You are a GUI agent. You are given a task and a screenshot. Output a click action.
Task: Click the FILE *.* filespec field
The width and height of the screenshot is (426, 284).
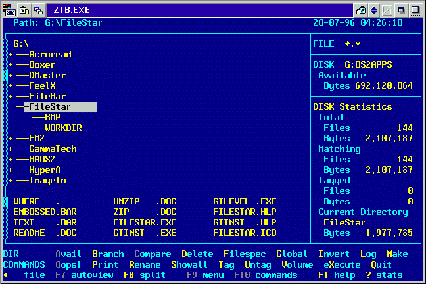click(x=337, y=44)
